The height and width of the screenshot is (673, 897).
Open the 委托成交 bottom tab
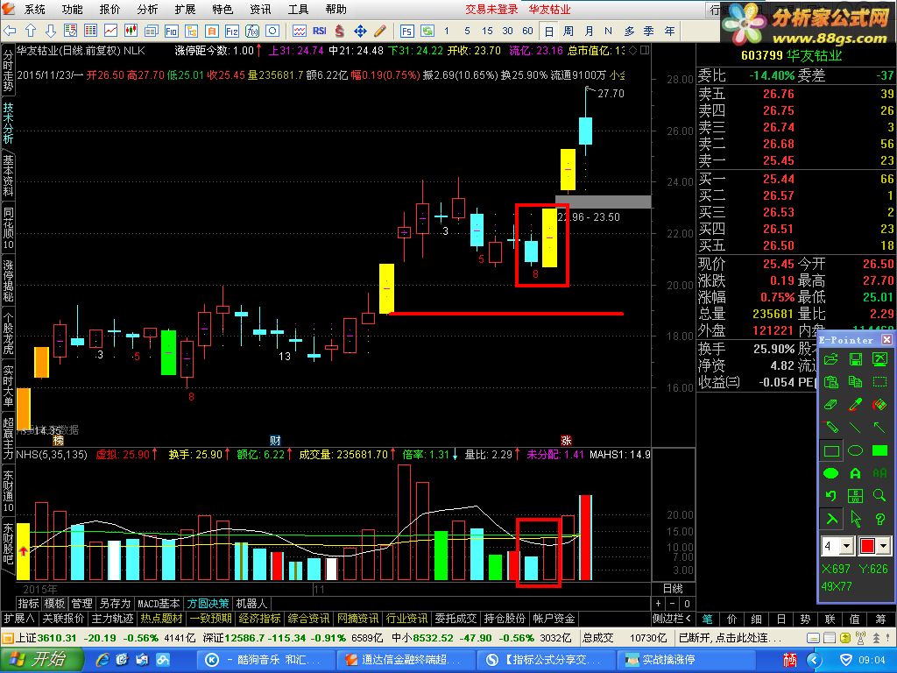tap(456, 619)
